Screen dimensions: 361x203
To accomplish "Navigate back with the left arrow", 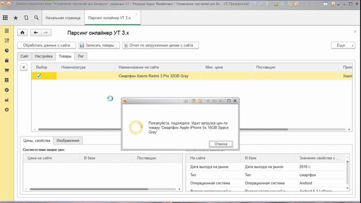I will 36,33.
